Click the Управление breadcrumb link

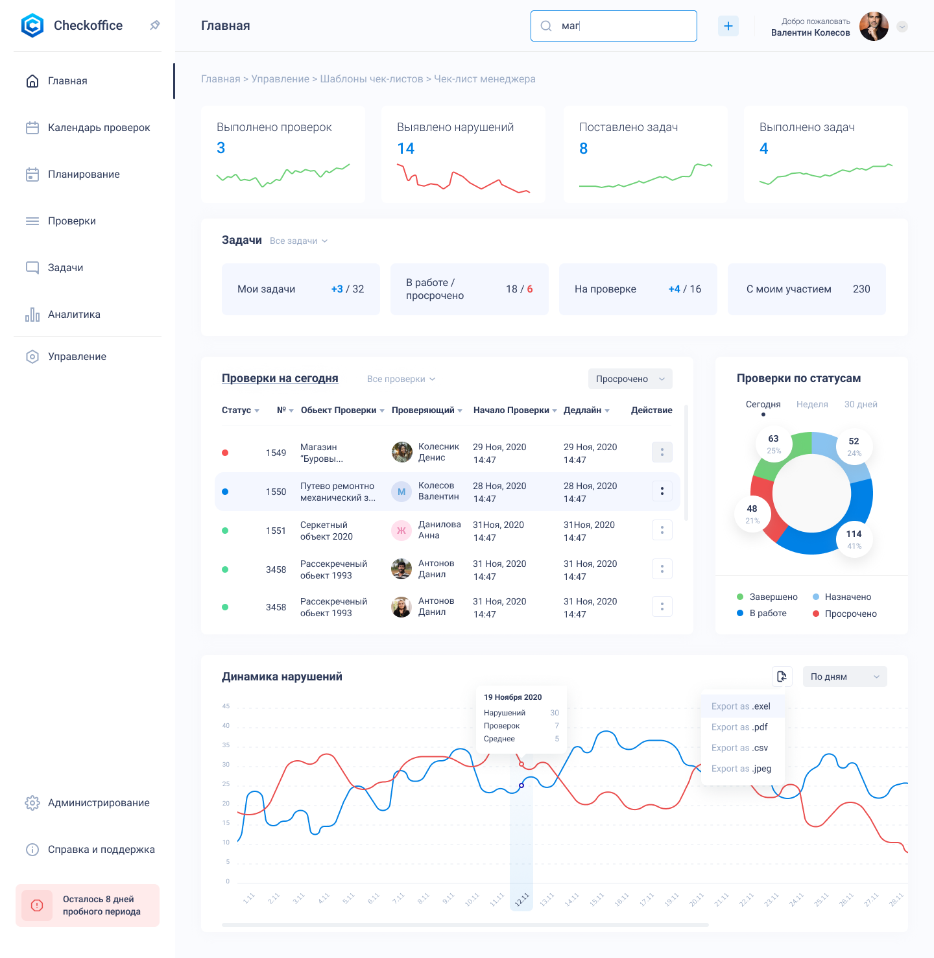tap(280, 79)
